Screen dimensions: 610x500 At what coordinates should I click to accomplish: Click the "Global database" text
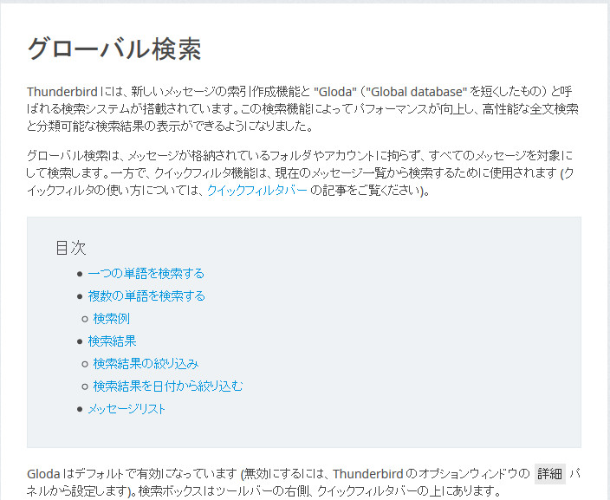pyautogui.click(x=416, y=92)
